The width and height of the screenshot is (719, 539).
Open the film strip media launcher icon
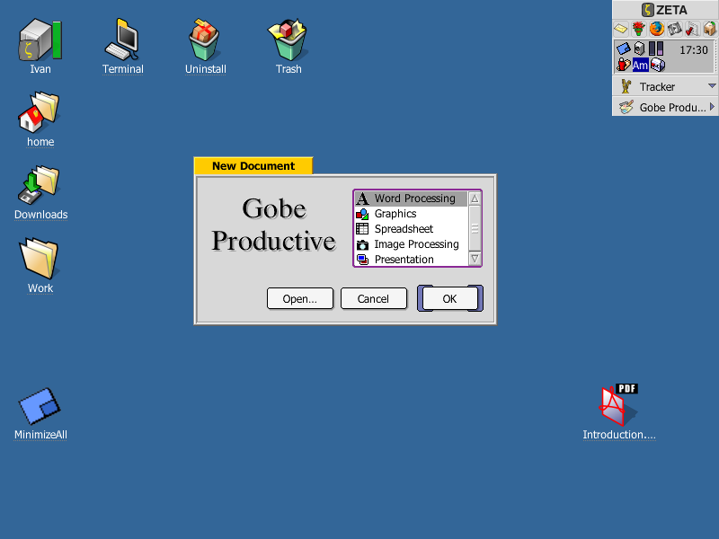pos(675,29)
